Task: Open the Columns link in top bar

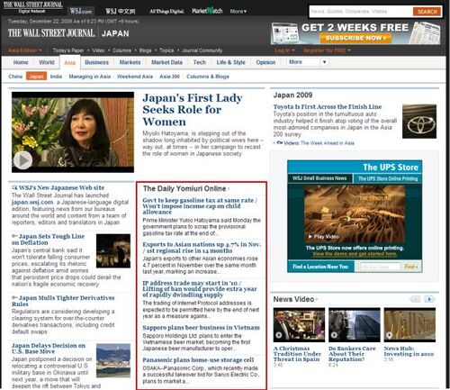Action: [121, 50]
